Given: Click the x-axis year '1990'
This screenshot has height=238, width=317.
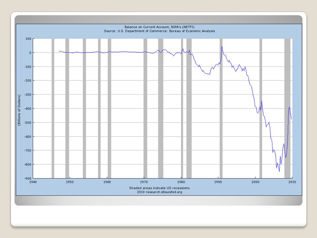Looking at the screenshot, I should pyautogui.click(x=218, y=182).
